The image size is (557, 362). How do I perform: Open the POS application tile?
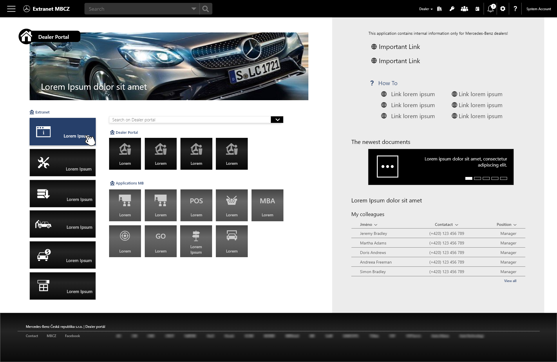tap(196, 205)
